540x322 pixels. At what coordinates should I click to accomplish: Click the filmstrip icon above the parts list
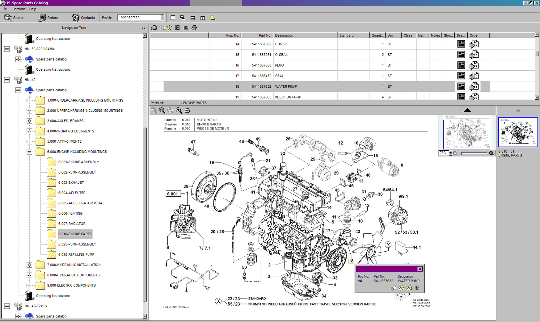tap(178, 28)
